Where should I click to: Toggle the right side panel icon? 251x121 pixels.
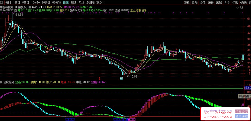(x=242, y=7)
